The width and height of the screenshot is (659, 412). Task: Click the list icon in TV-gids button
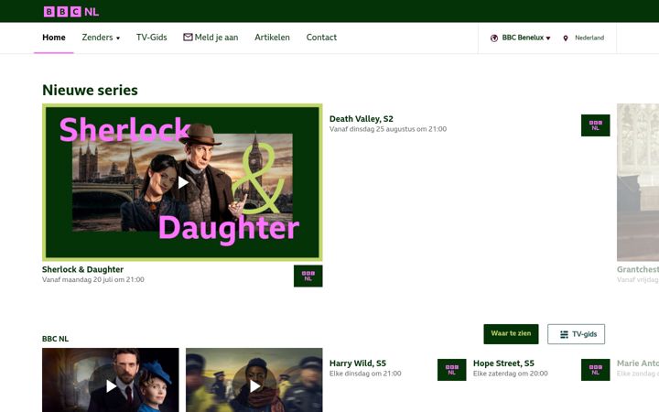coord(564,335)
